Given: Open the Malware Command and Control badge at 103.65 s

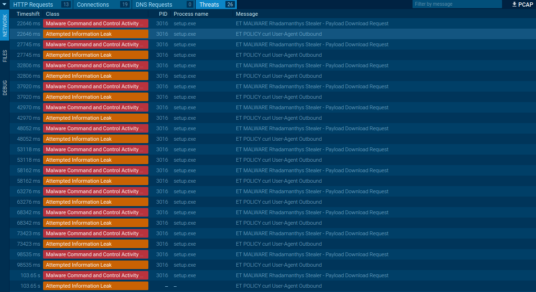Looking at the screenshot, I should tap(96, 275).
